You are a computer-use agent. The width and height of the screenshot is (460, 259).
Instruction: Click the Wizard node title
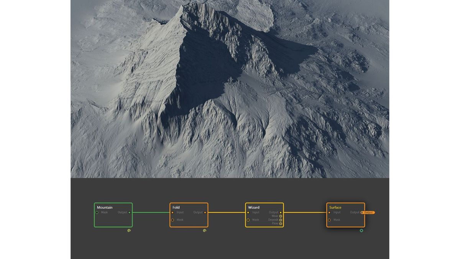click(254, 207)
